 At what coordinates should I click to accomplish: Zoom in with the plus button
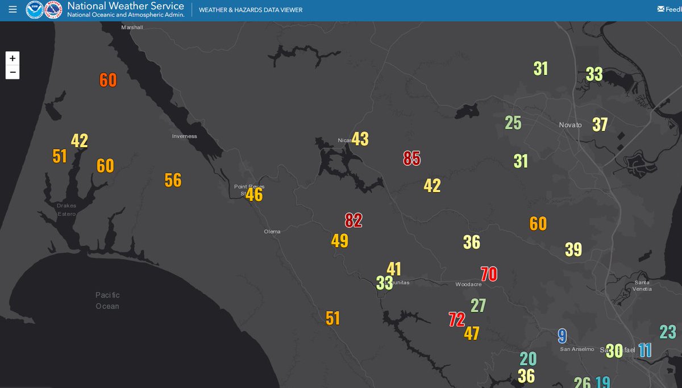(x=13, y=58)
